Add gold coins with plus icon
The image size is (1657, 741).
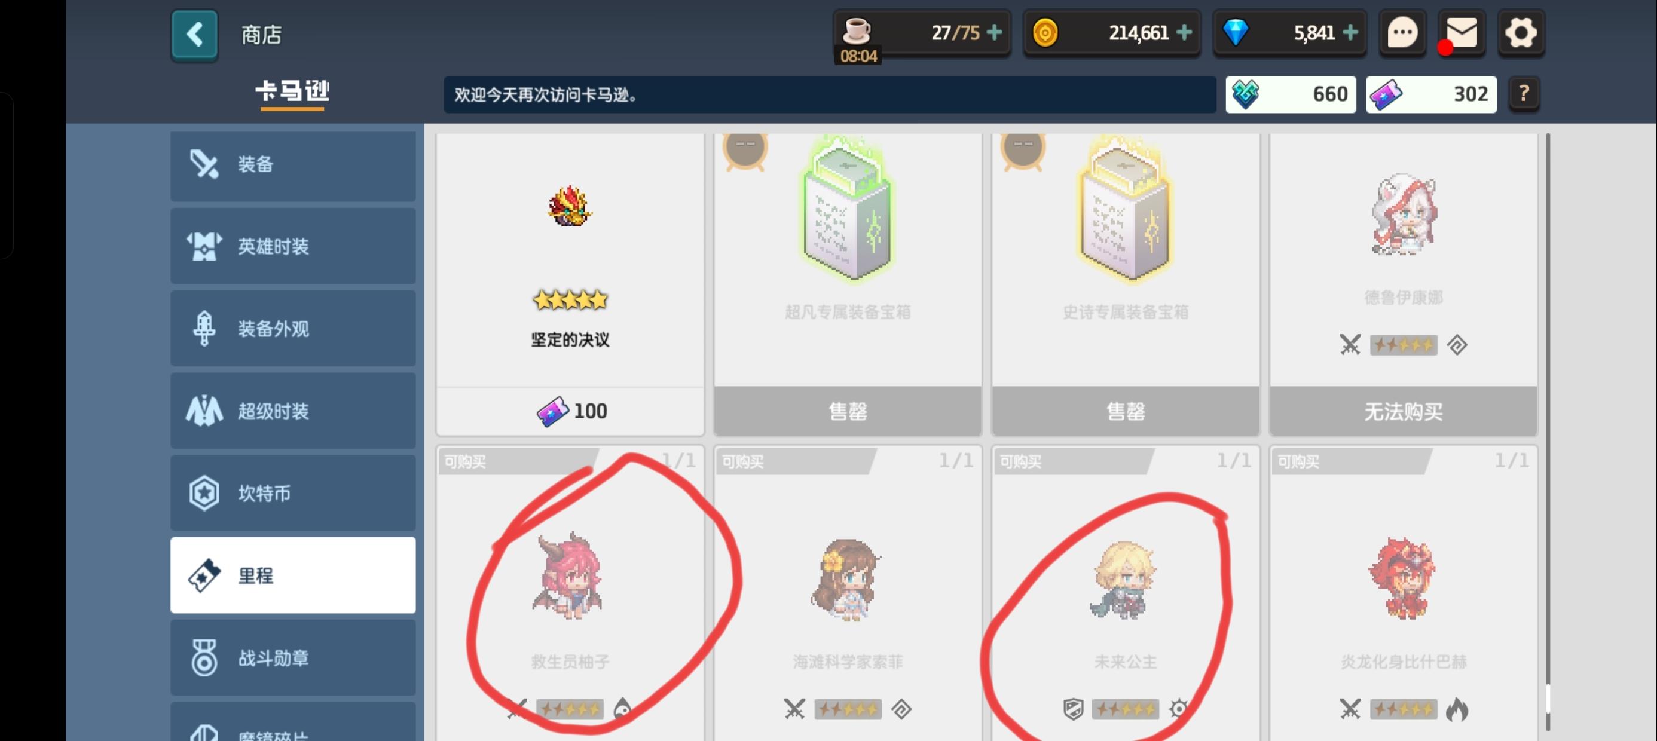pyautogui.click(x=1184, y=32)
